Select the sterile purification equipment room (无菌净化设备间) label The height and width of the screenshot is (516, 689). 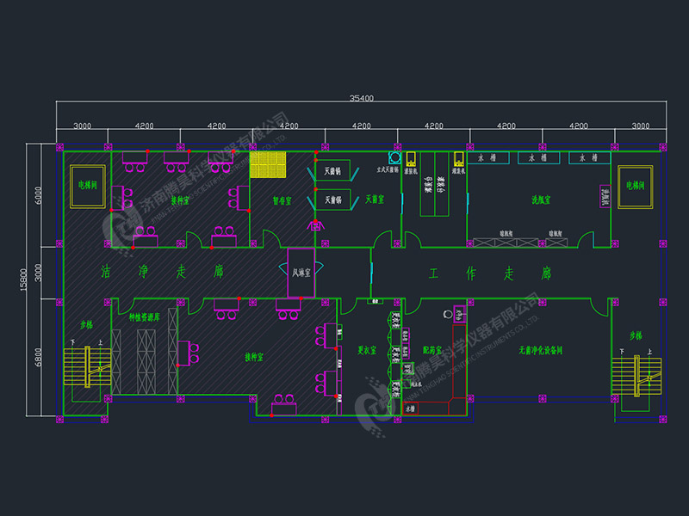(540, 351)
